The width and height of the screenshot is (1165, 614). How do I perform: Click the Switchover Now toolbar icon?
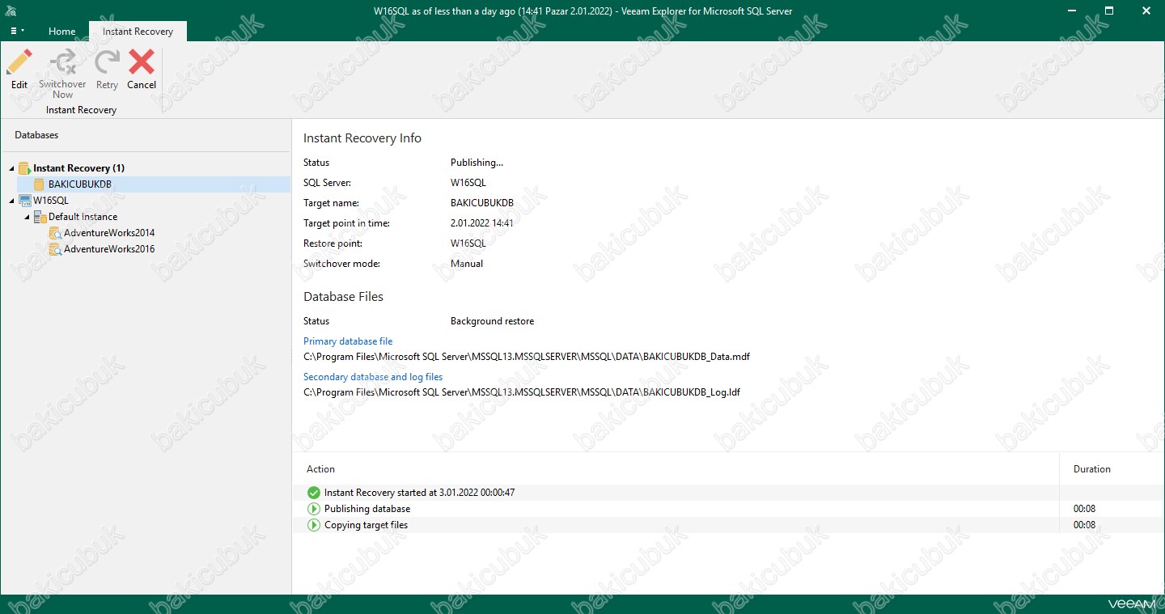pyautogui.click(x=62, y=62)
